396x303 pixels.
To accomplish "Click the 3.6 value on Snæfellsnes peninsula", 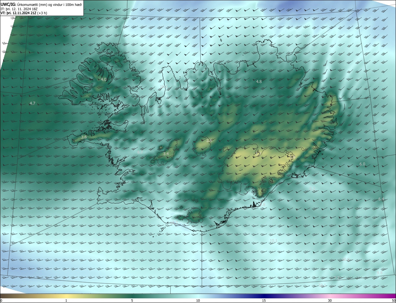I will 84,137.
